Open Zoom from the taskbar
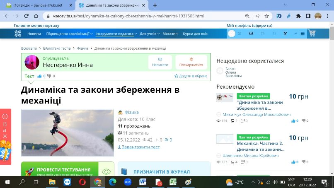This screenshot has width=334, height=188. (x=128, y=182)
